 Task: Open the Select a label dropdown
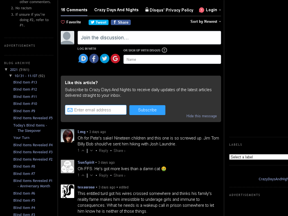coord(258,157)
